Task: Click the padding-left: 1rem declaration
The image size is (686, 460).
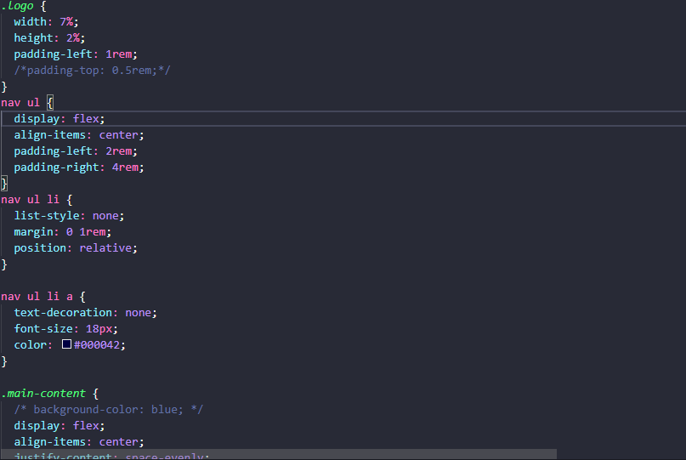Action: click(76, 54)
